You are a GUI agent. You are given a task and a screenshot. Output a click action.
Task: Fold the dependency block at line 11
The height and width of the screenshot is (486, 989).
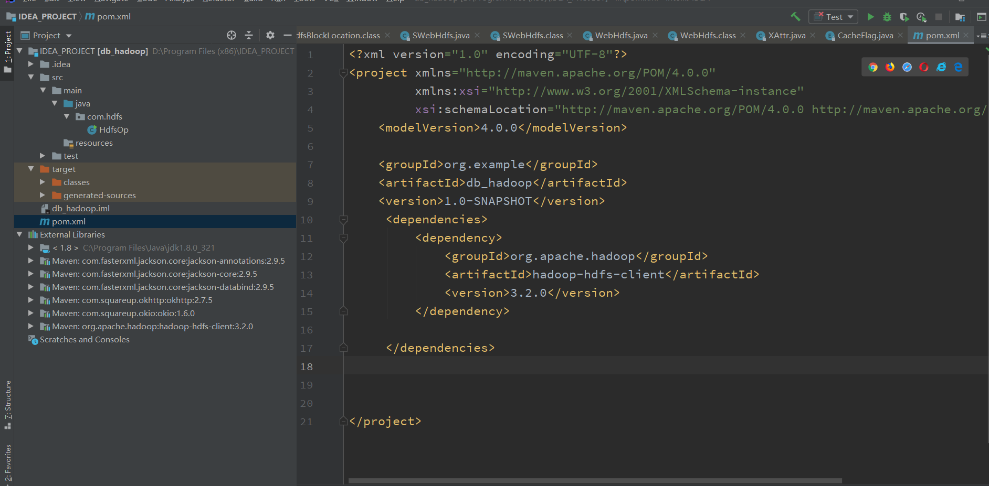pos(343,238)
